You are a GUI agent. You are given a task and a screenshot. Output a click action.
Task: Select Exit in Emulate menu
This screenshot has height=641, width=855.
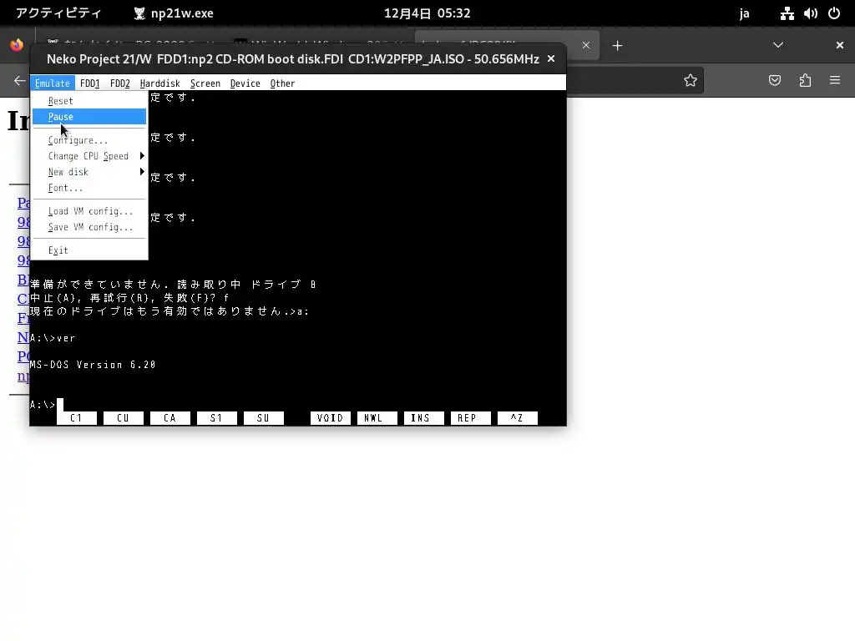pos(89,250)
